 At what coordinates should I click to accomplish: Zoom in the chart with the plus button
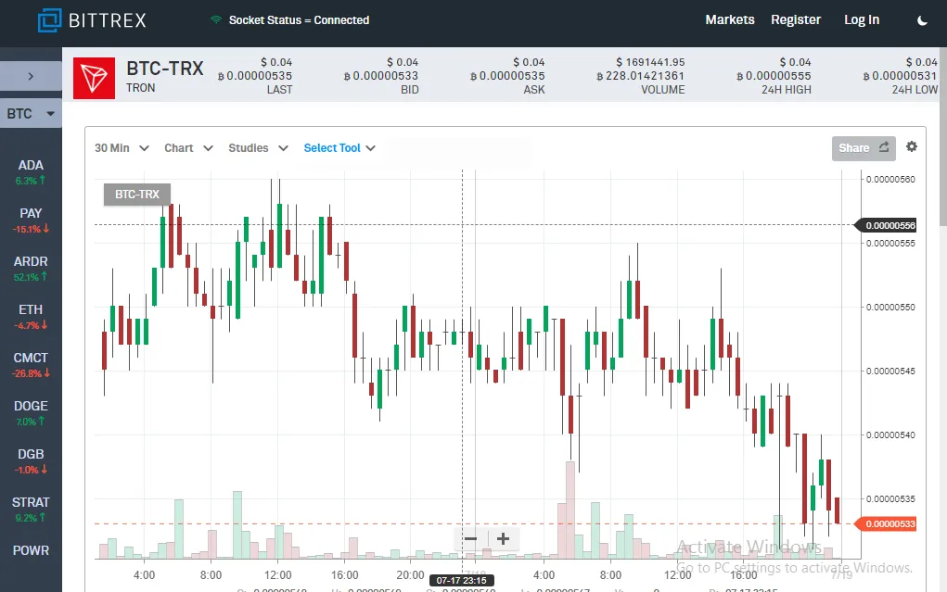pos(503,539)
